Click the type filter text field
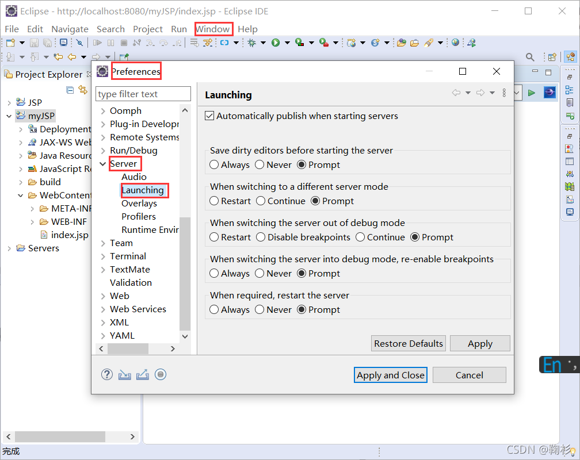580x460 pixels. [143, 94]
